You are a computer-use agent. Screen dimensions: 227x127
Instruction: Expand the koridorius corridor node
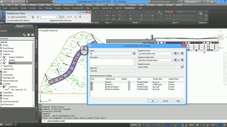1,87
